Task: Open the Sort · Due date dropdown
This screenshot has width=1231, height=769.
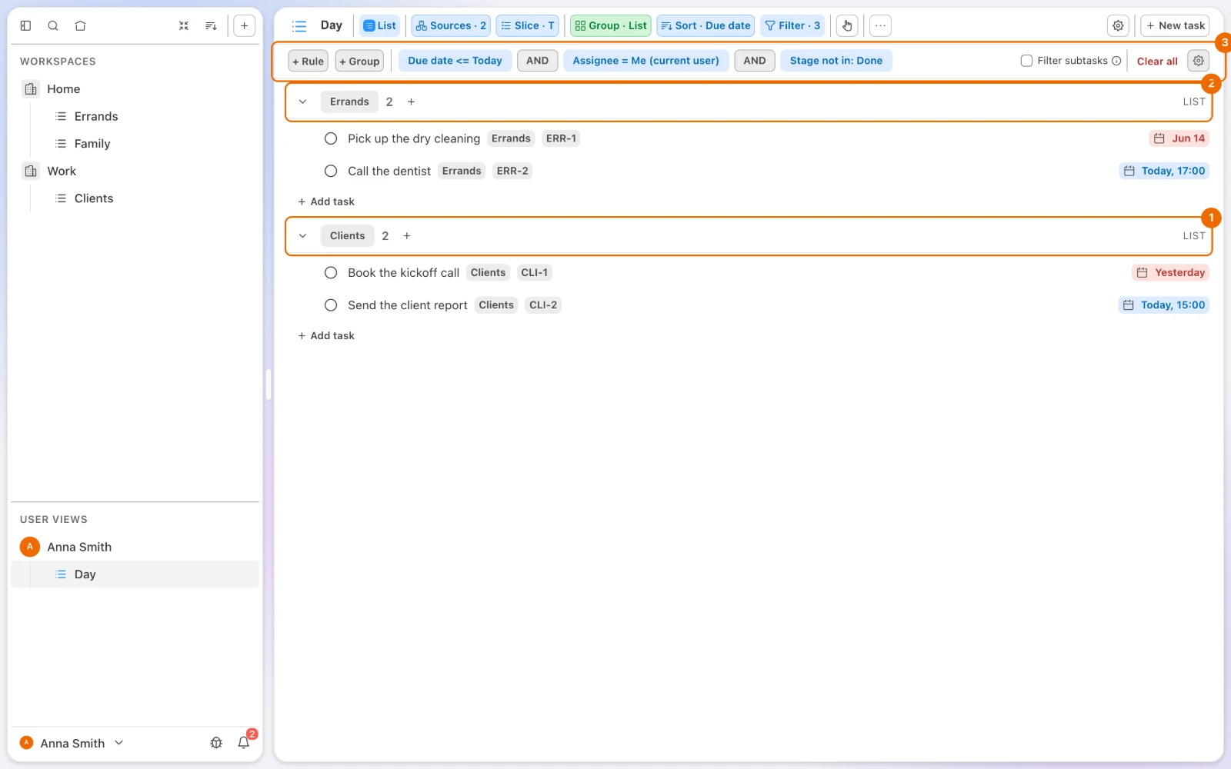Action: point(706,25)
